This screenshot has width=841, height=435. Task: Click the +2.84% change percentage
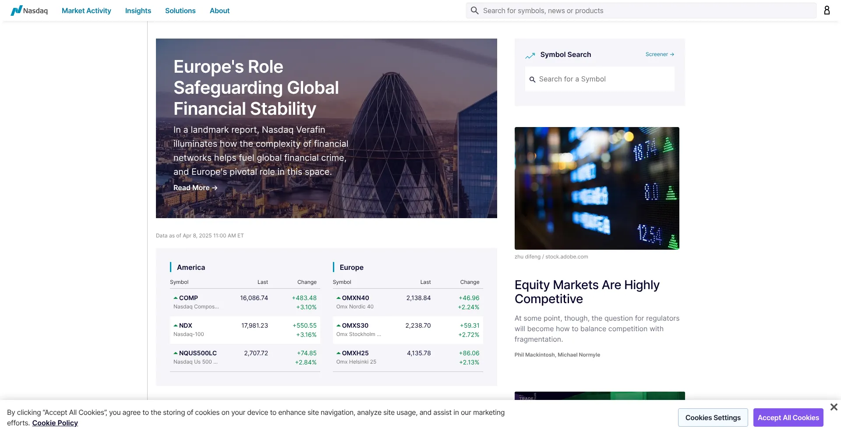coord(306,362)
